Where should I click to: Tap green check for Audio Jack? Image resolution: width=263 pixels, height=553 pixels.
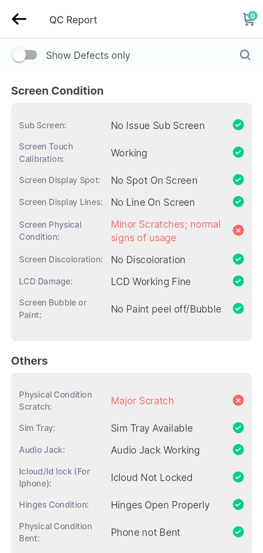tap(238, 450)
